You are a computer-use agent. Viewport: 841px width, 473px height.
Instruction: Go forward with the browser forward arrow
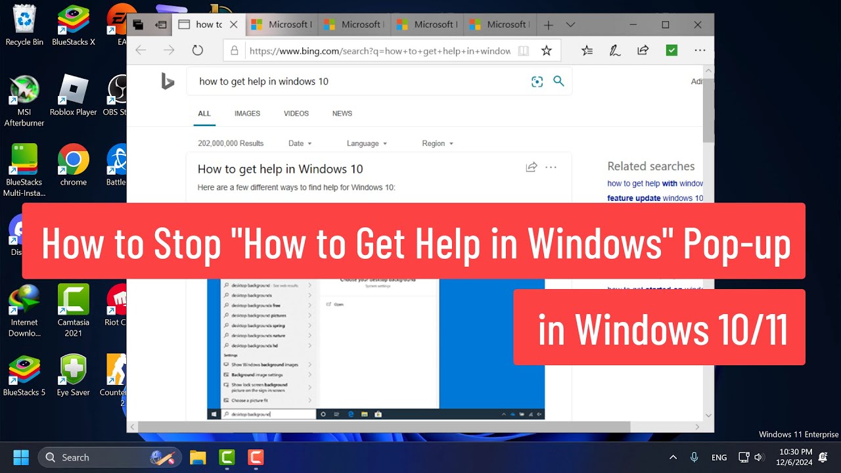point(169,50)
